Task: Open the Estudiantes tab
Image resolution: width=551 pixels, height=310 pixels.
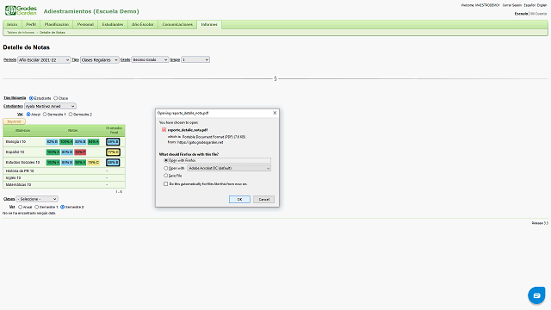Action: click(x=113, y=24)
